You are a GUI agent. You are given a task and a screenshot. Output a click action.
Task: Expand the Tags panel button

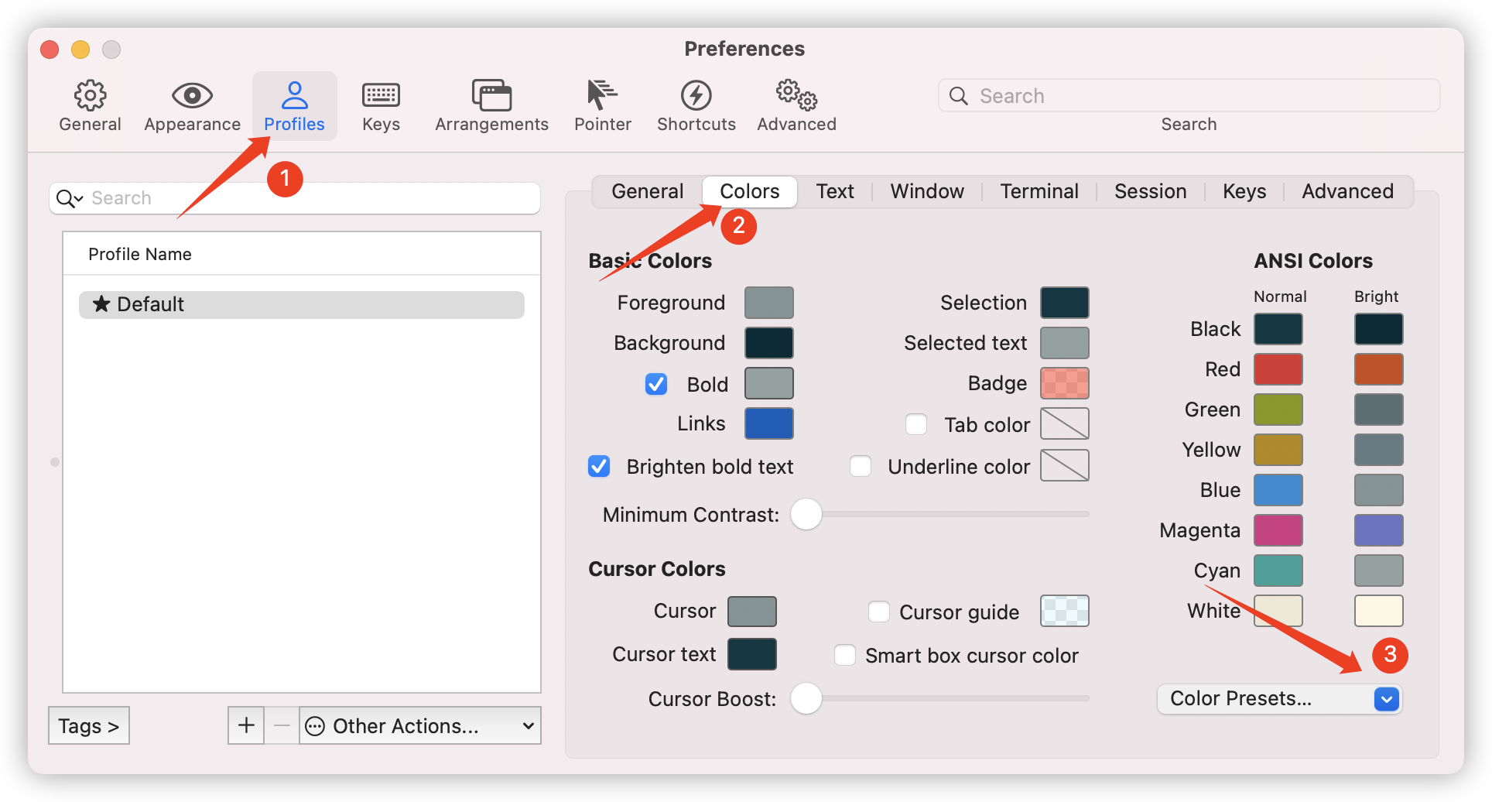click(x=89, y=725)
